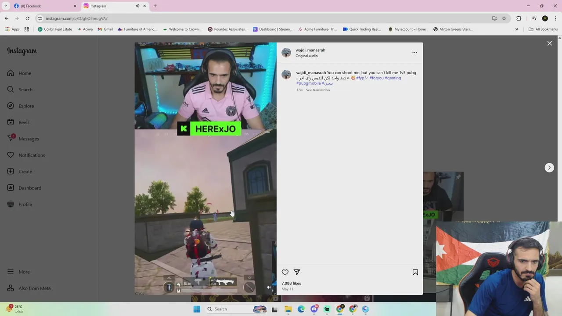This screenshot has height=316, width=562.
Task: Open the Extensions puzzle icon
Action: point(519,18)
